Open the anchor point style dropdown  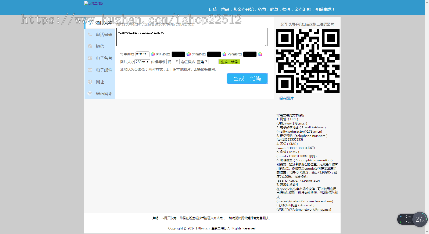click(202, 62)
